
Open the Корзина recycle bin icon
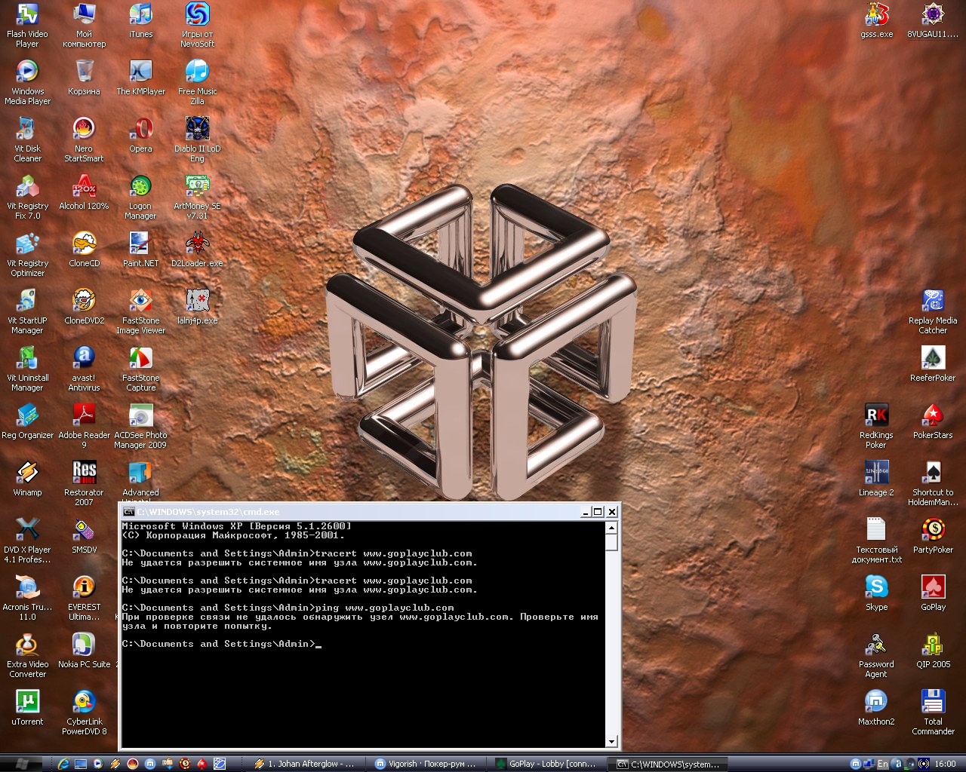84,72
